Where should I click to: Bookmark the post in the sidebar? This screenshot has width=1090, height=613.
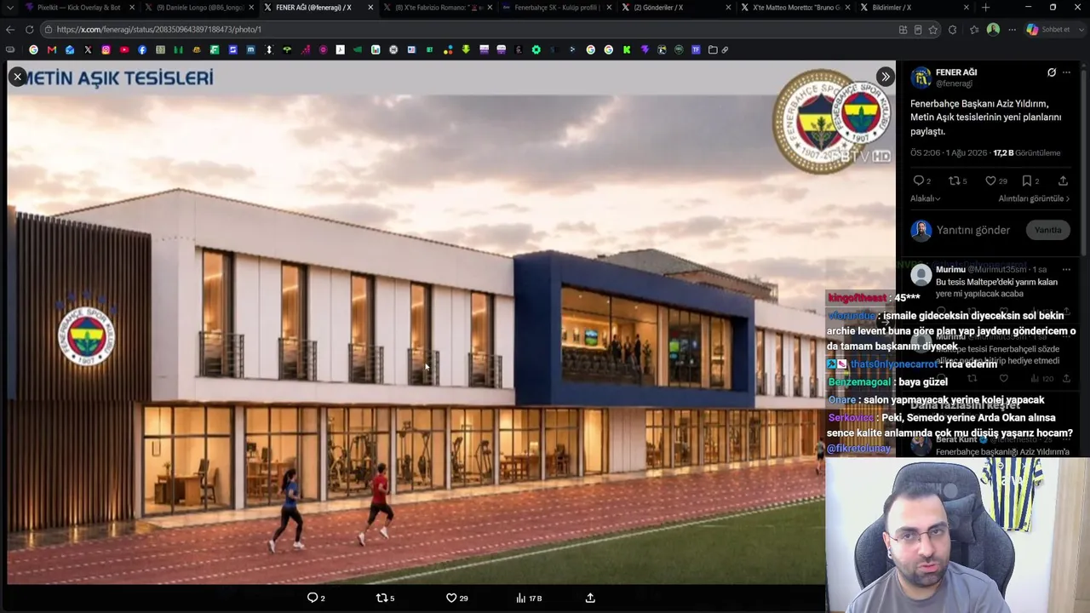click(x=1027, y=180)
